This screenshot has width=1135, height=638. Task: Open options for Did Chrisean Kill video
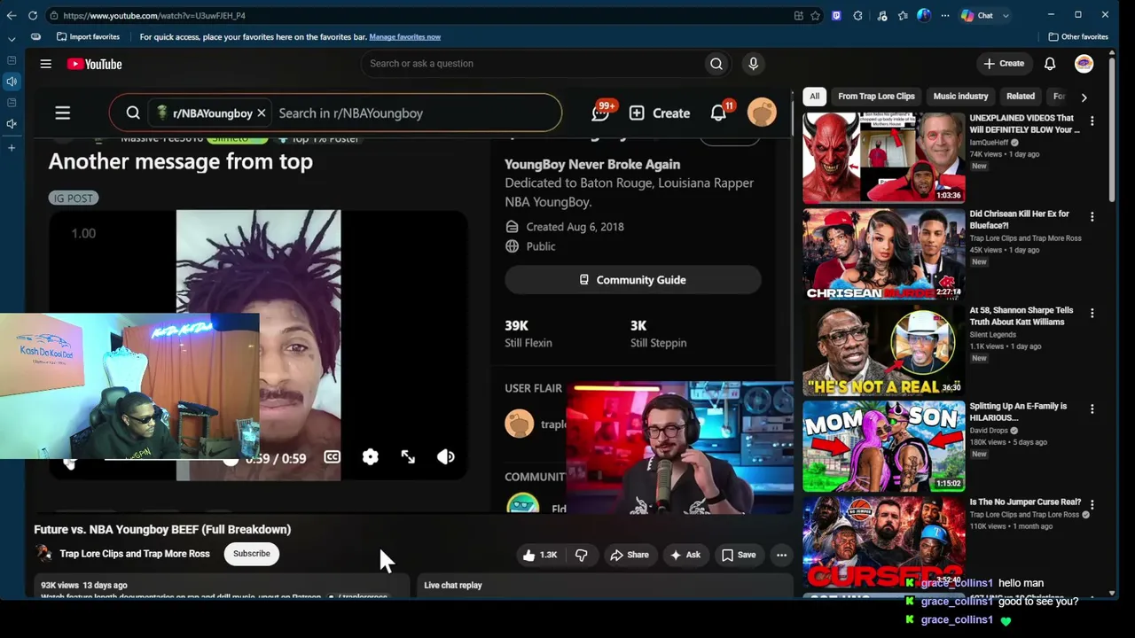point(1092,216)
